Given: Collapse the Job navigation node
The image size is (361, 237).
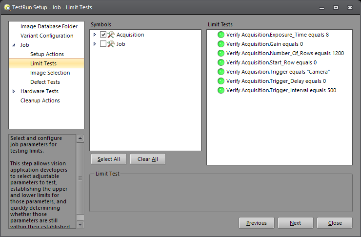Looking at the screenshot, I should tap(14, 45).
